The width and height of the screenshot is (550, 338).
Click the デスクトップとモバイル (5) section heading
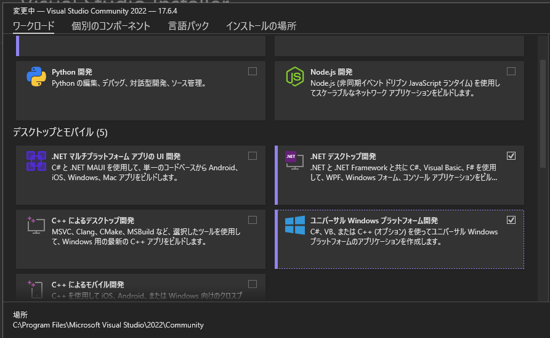pos(60,132)
